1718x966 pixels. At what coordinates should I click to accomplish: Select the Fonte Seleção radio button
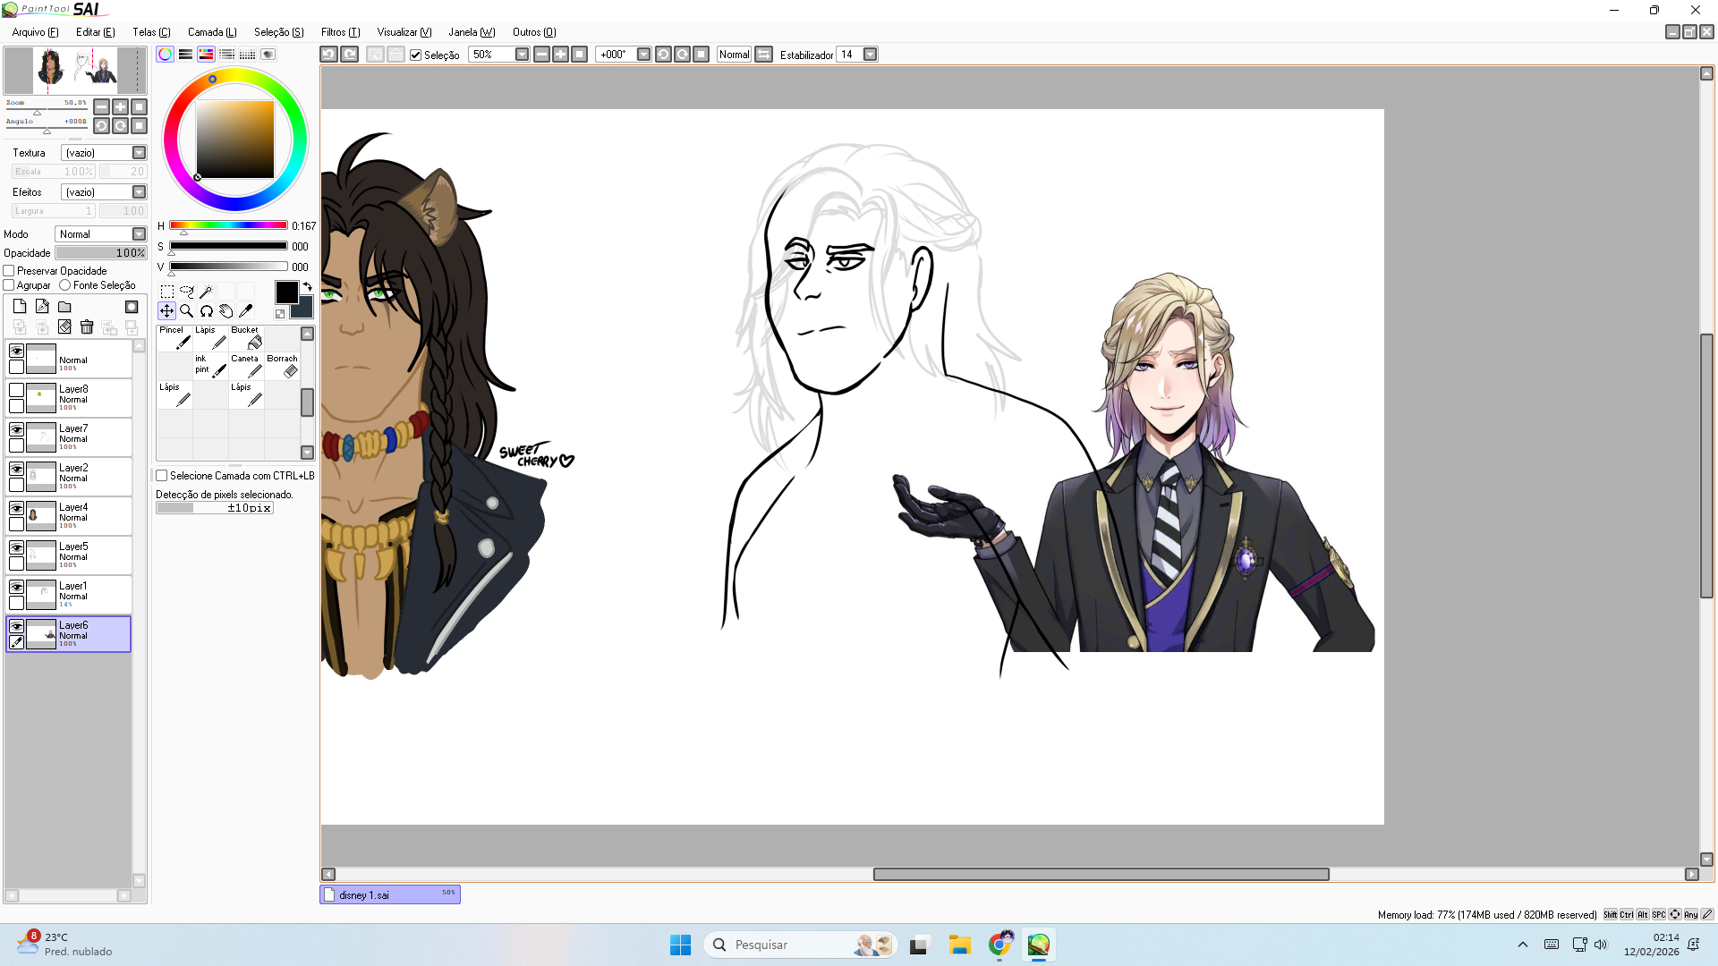tap(65, 285)
